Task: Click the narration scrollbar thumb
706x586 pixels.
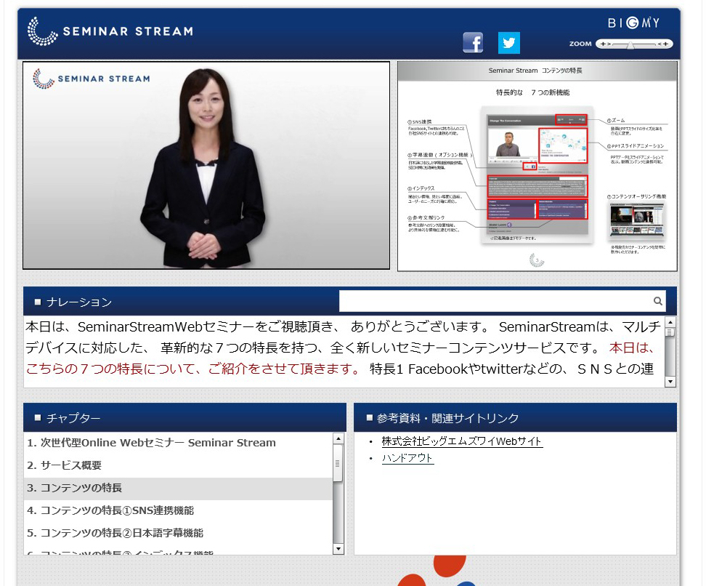Action: 670,333
